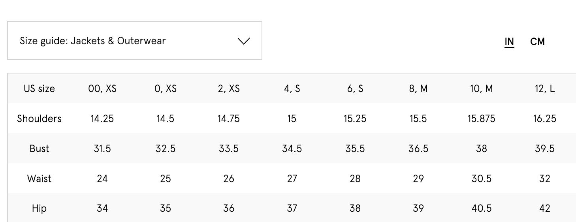This screenshot has height=222, width=576.
Task: Select the IN unit option
Action: [x=509, y=41]
